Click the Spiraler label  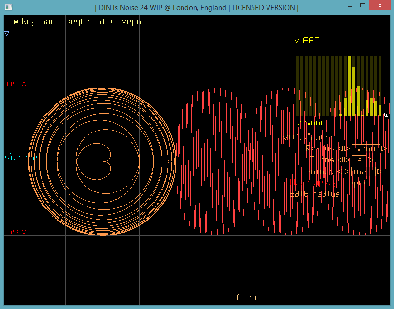coord(315,137)
